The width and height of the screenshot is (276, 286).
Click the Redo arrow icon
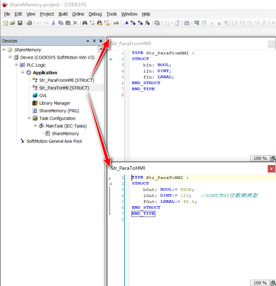tap(46, 23)
